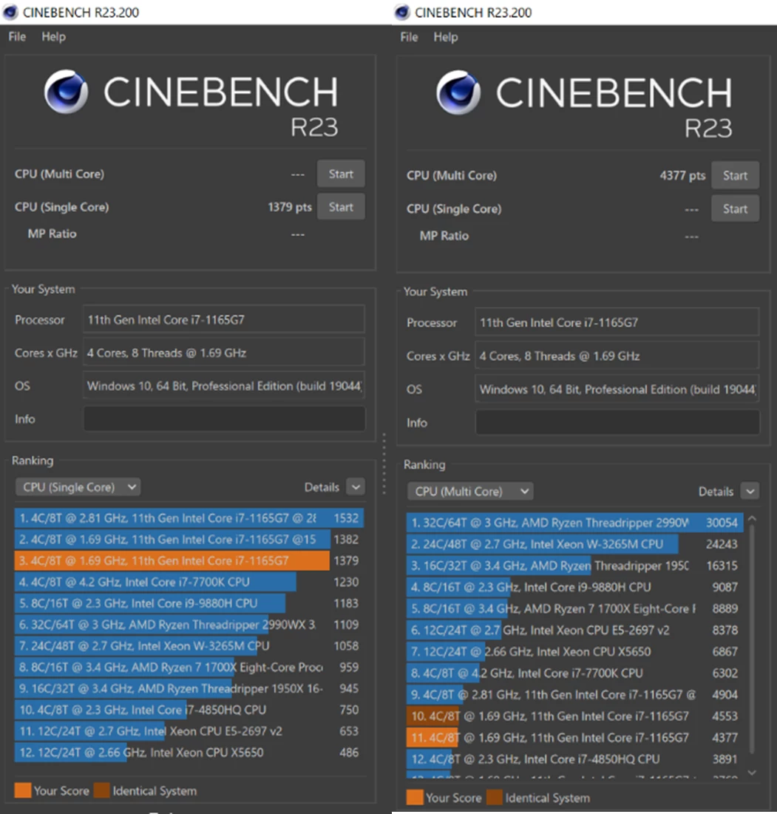This screenshot has width=777, height=814.
Task: Select highlighted single-core row scoring 1379
Action: (189, 560)
